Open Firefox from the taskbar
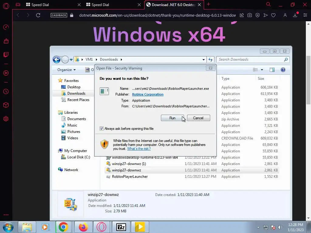 pyautogui.click(x=83, y=227)
